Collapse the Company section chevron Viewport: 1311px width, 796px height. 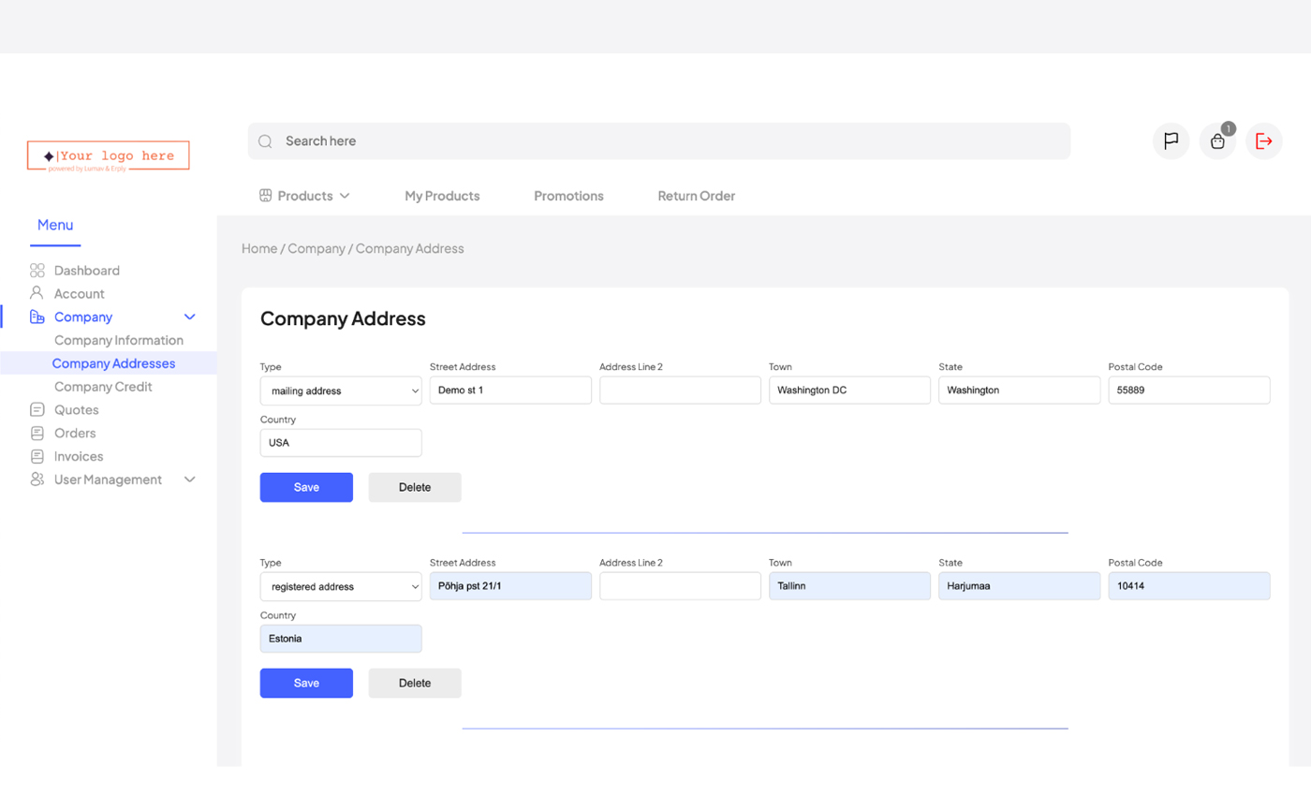(190, 317)
